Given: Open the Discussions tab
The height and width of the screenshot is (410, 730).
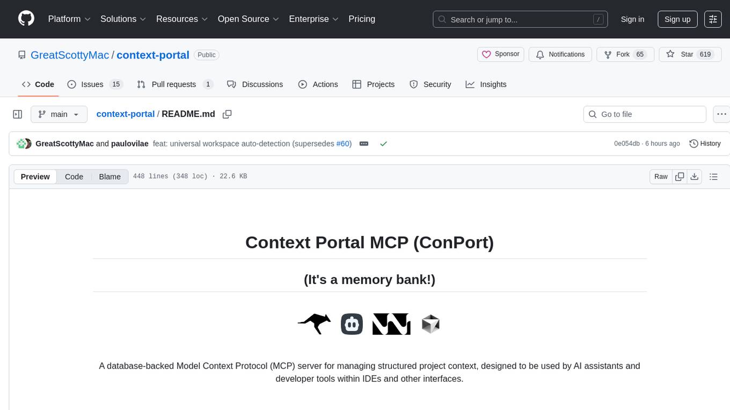Looking at the screenshot, I should (x=255, y=84).
